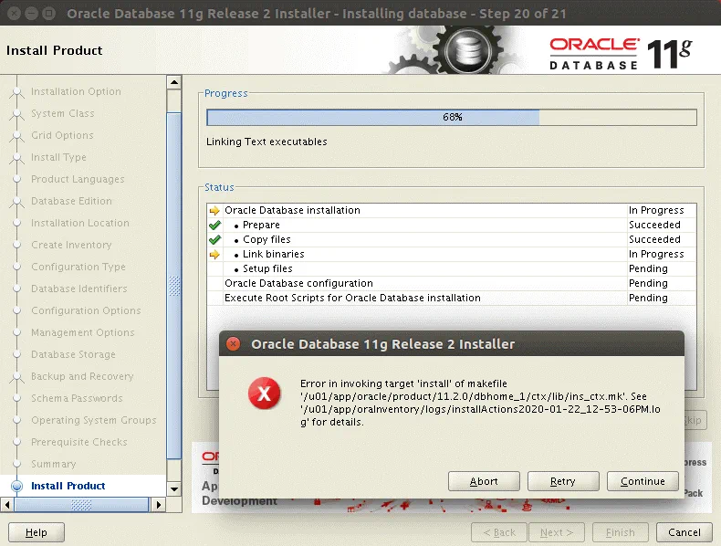Click the yellow arrow beside Link binaries
This screenshot has height=546, width=721.
tap(214, 254)
